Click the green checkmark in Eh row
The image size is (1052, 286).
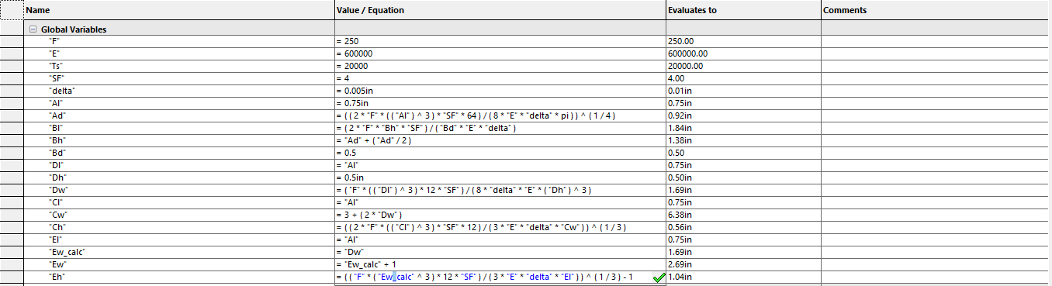point(659,277)
